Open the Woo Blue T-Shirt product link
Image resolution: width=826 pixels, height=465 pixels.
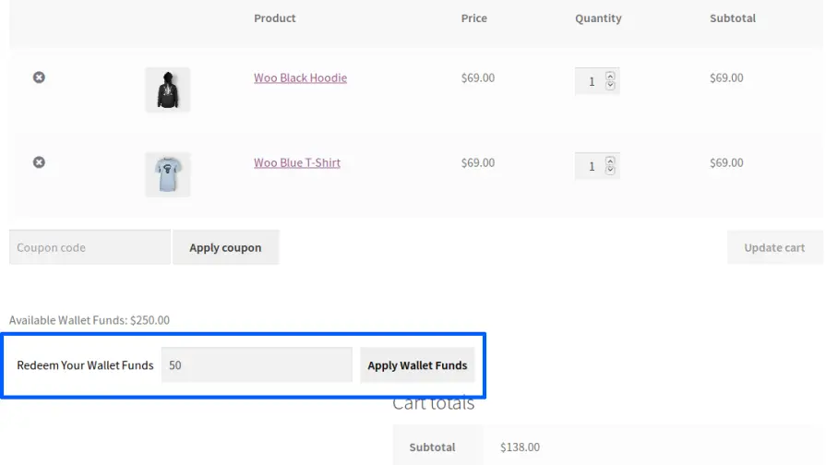(x=297, y=163)
